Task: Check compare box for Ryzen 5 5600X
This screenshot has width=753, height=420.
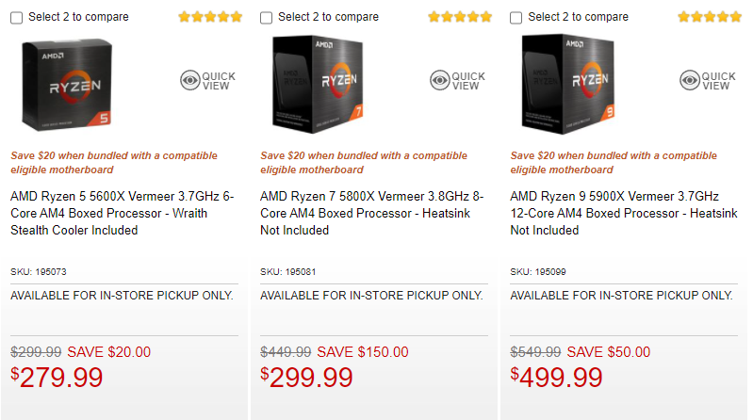Action: [17, 17]
